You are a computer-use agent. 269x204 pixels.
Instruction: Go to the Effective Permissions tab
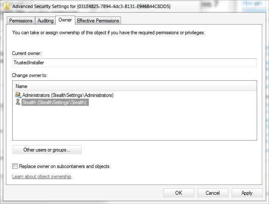click(x=98, y=21)
